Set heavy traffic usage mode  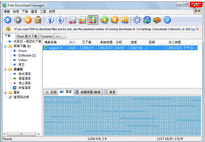click(x=93, y=20)
